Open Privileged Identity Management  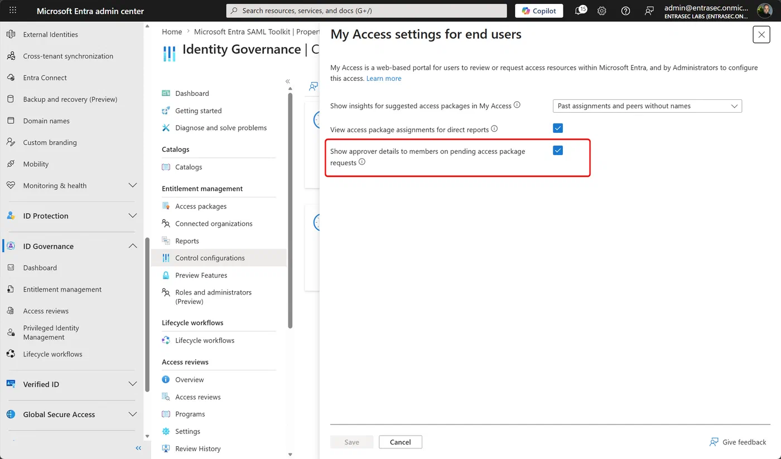51,332
